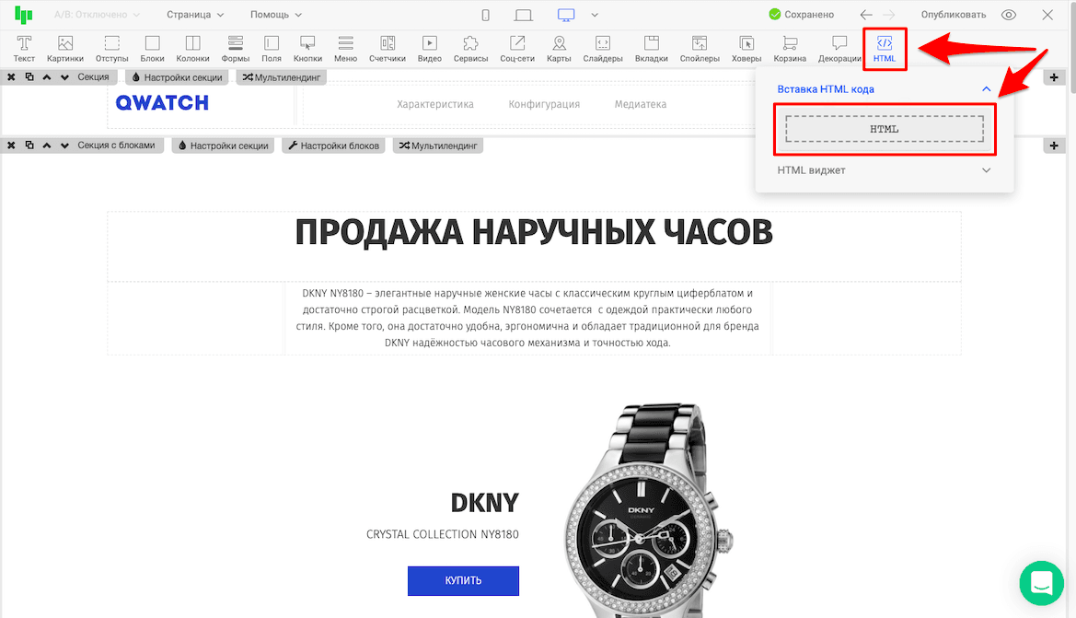Move the first Секция up

[47, 77]
